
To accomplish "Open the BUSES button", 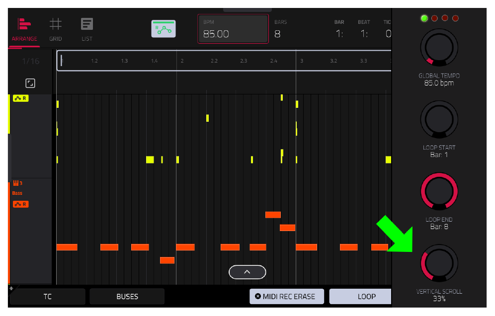I will (127, 297).
